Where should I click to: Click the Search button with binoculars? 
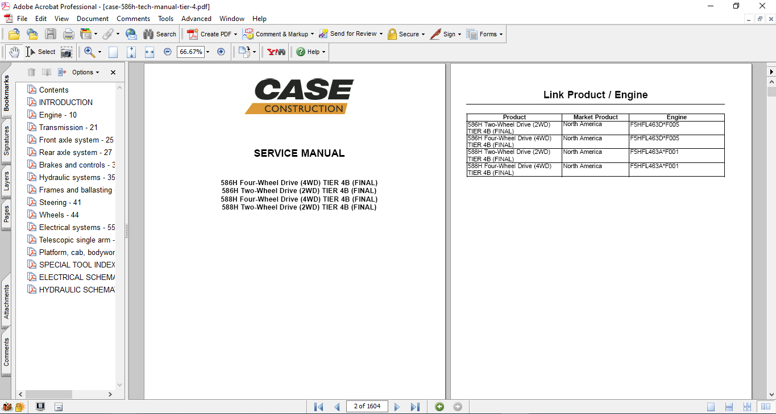point(160,34)
